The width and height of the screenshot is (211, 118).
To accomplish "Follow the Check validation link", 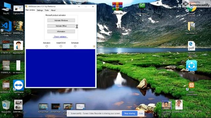I will 60,37.
